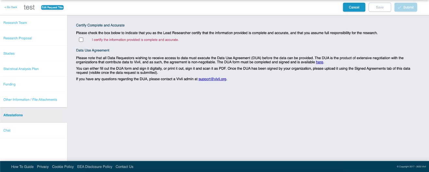429x172 pixels.
Task: Open the Research Proposal section
Action: (33, 38)
